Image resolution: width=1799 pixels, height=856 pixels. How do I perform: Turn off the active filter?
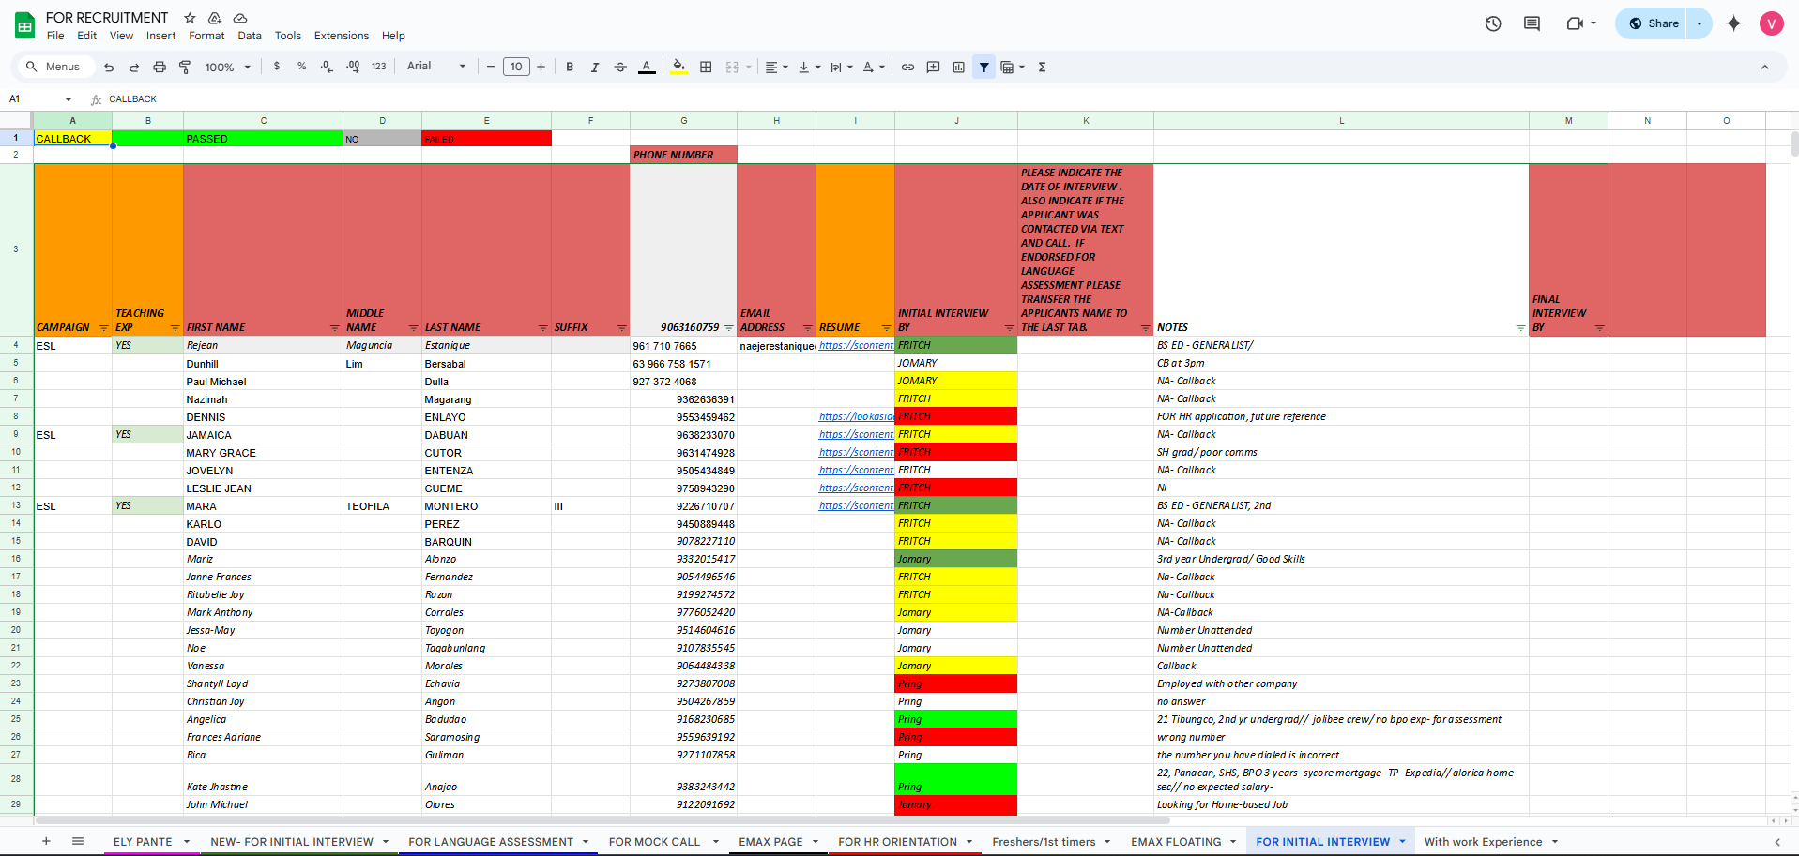pos(983,67)
